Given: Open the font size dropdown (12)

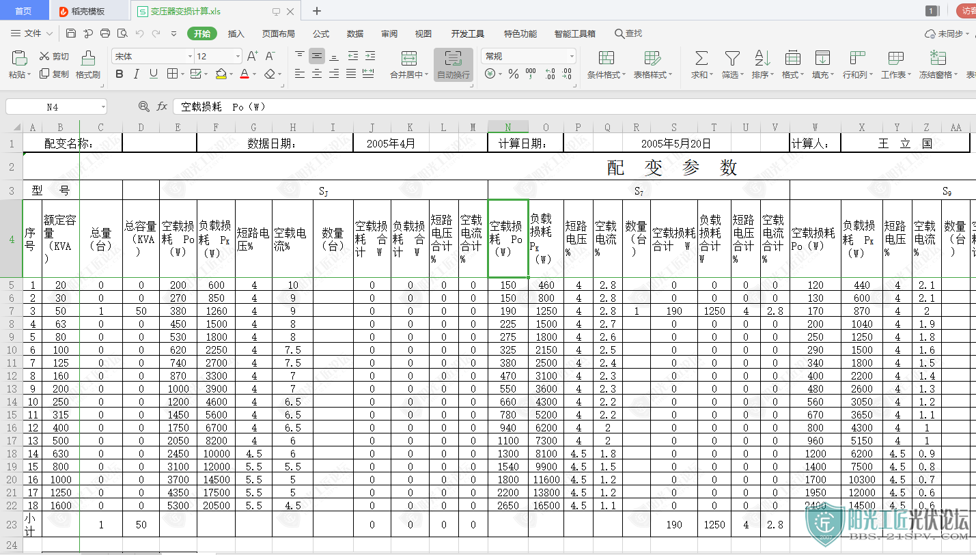Looking at the screenshot, I should point(238,56).
